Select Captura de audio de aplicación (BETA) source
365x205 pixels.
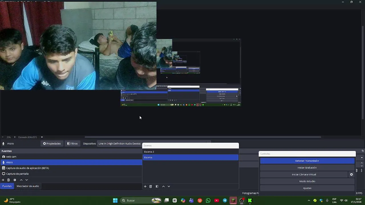[71, 168]
